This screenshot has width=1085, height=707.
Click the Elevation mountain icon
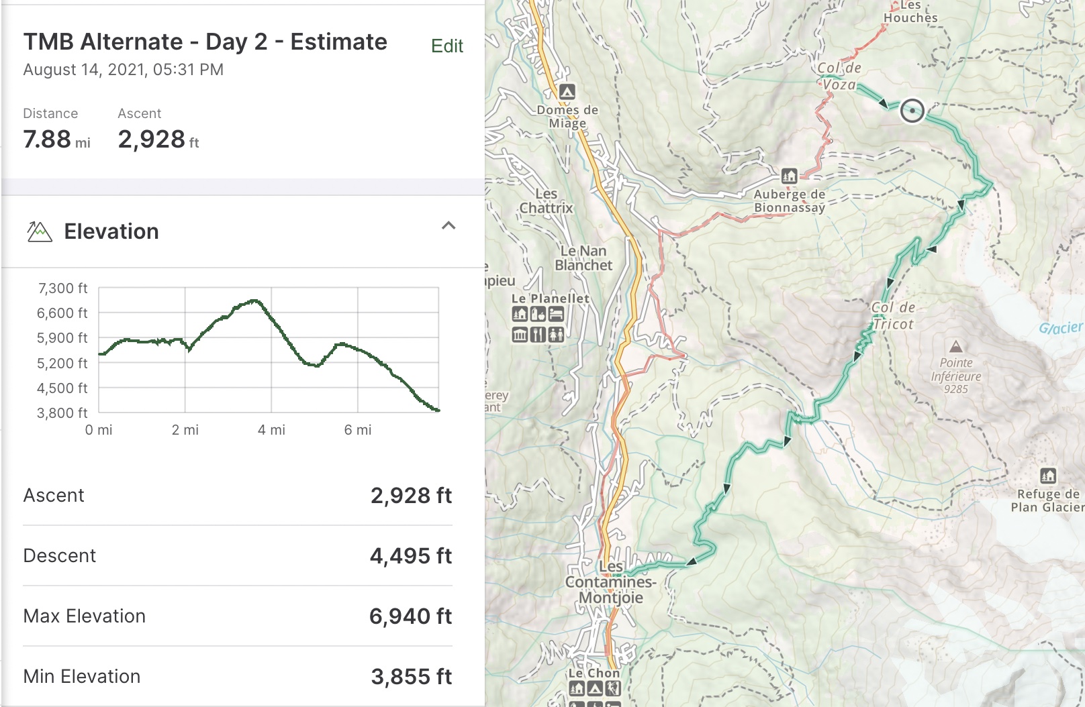40,231
